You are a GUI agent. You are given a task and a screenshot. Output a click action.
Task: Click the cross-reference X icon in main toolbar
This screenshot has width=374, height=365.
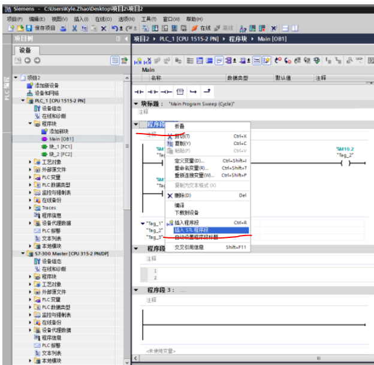coord(274,28)
